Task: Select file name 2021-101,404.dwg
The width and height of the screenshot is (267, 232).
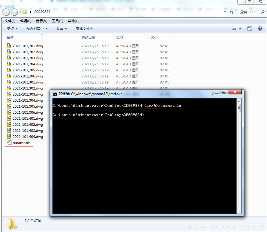Action: pos(28,137)
